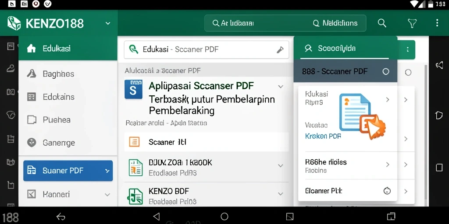The image size is (449, 224).
Task: Click the KENZO BDF green file icon
Action: (x=135, y=196)
